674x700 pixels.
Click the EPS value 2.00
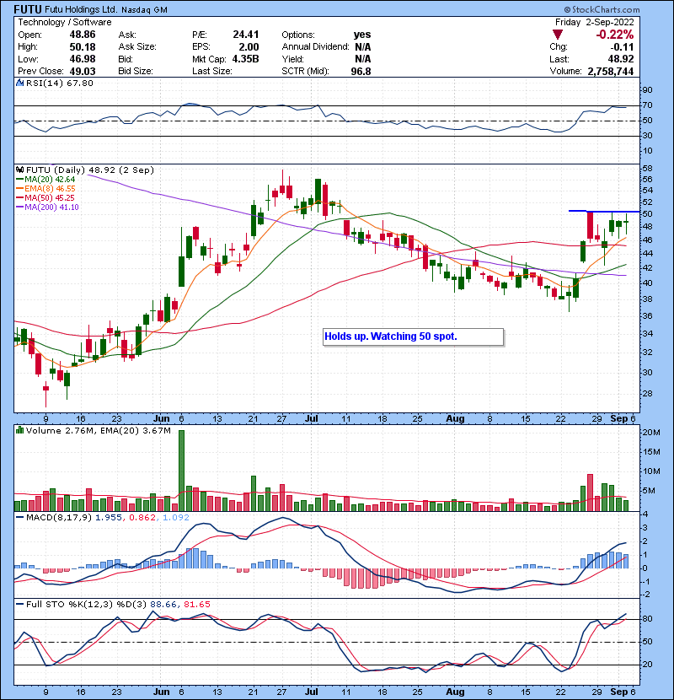pos(249,47)
